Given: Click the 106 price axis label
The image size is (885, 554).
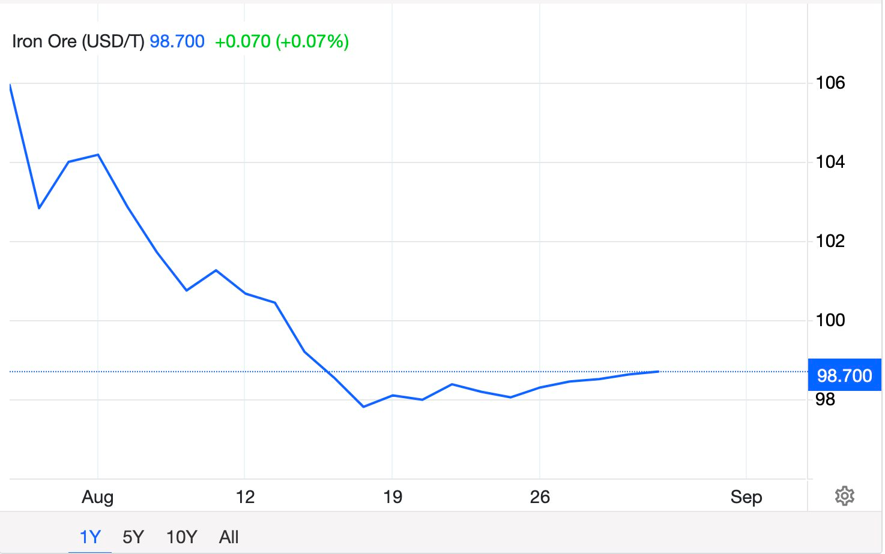Looking at the screenshot, I should (x=830, y=83).
